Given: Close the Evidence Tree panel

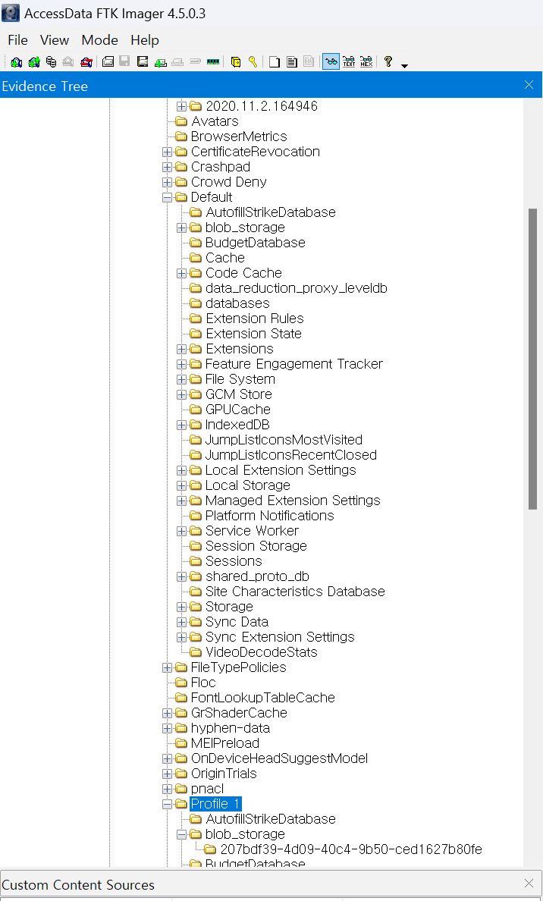Looking at the screenshot, I should pyautogui.click(x=529, y=85).
